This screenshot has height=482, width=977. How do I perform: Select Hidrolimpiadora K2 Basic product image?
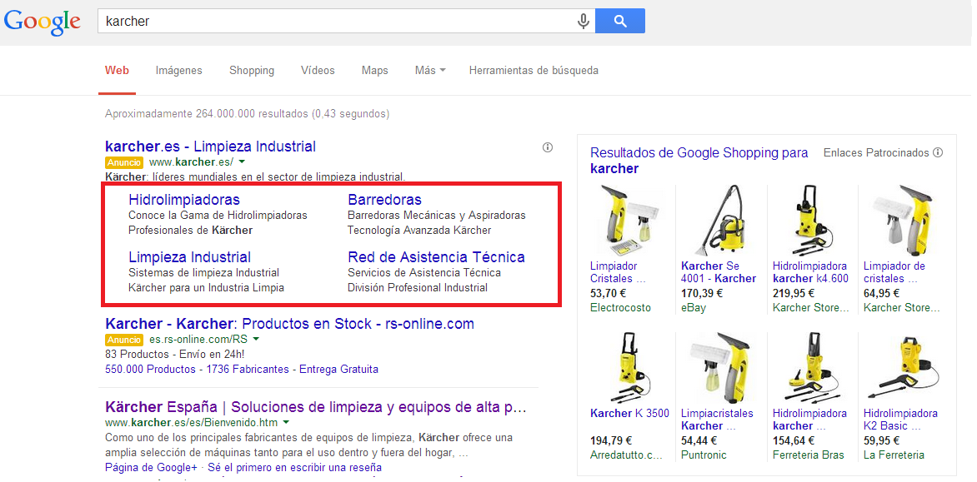pyautogui.click(x=903, y=368)
